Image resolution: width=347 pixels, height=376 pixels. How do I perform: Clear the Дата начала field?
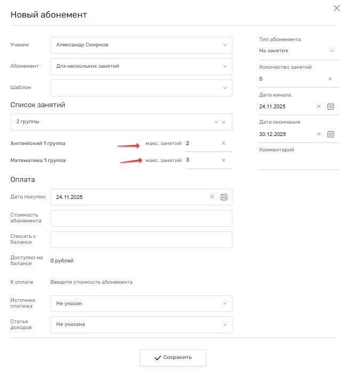[319, 106]
